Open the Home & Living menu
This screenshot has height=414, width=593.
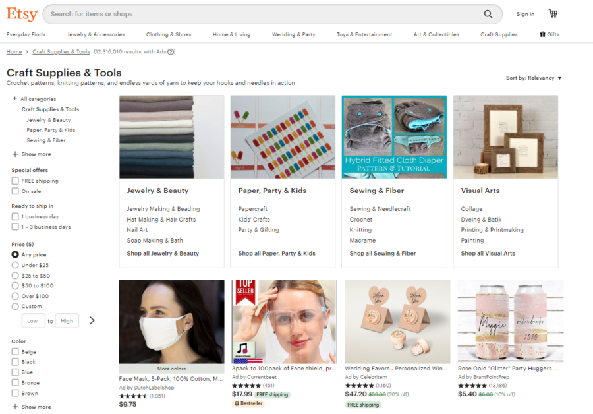(x=231, y=34)
